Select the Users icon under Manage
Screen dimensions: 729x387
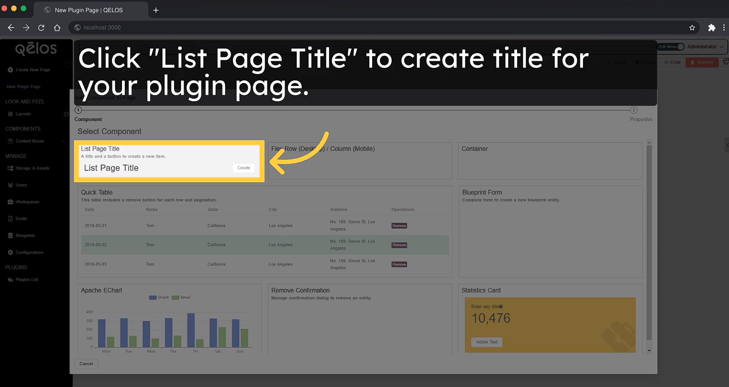10,185
